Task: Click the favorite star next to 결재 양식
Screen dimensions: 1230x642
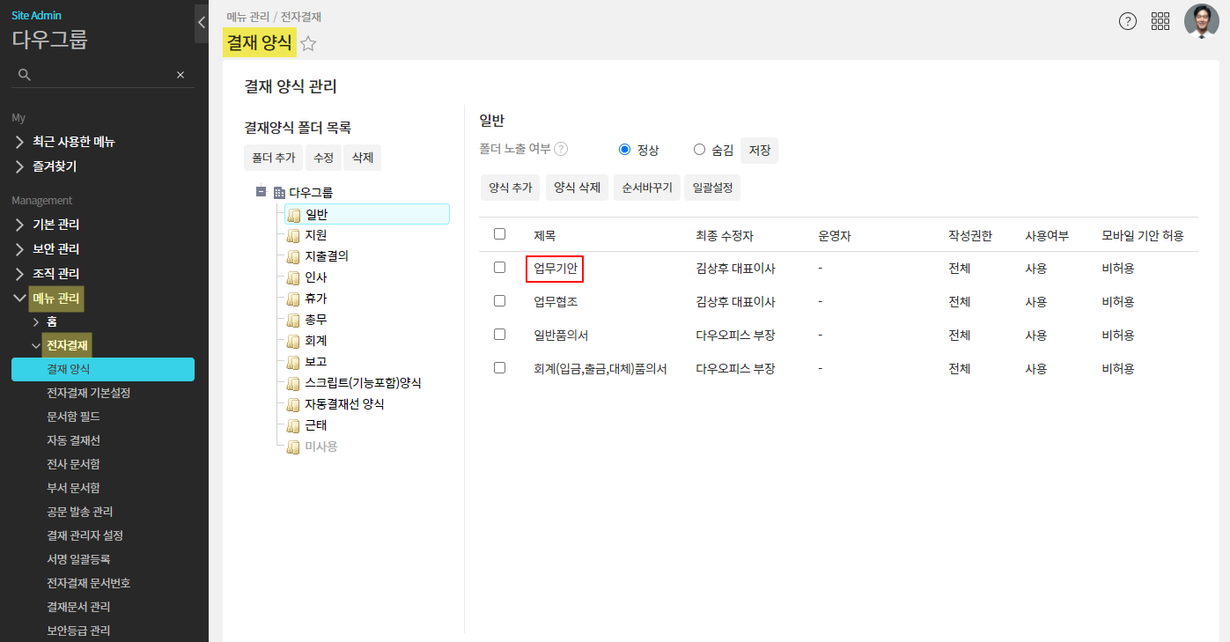Action: (308, 44)
